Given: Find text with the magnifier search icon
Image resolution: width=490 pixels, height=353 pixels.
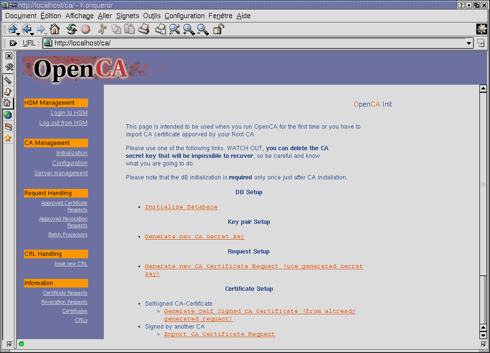Looking at the screenshot, I should click(175, 29).
